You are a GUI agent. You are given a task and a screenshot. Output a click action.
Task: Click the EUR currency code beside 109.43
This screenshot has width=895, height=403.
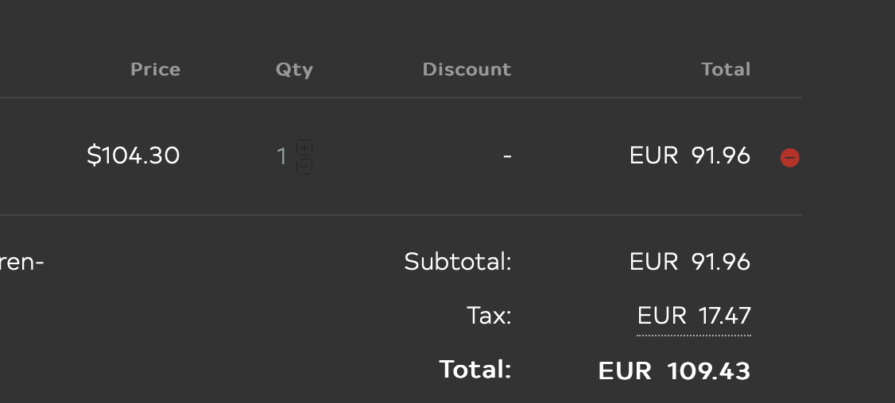(x=625, y=370)
